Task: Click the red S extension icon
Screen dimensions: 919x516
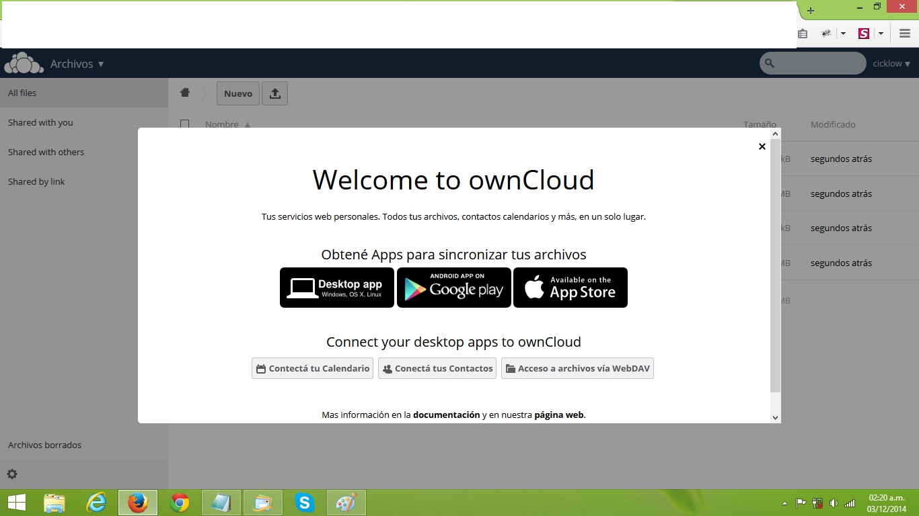Action: [x=864, y=34]
